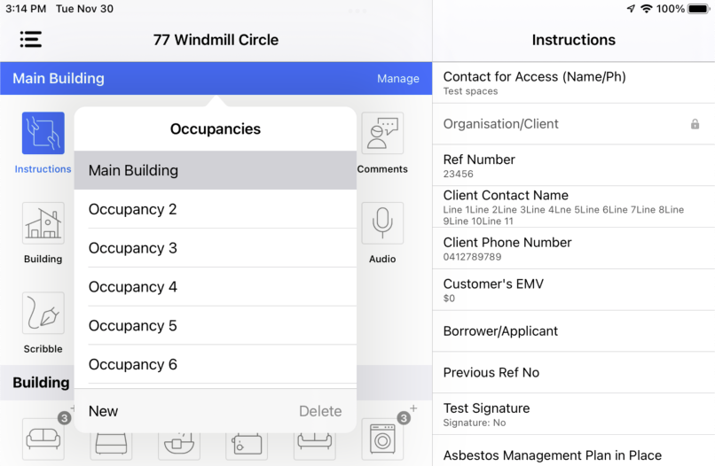This screenshot has height=466, width=715.
Task: Tap New to add an occupancy
Action: coord(103,411)
